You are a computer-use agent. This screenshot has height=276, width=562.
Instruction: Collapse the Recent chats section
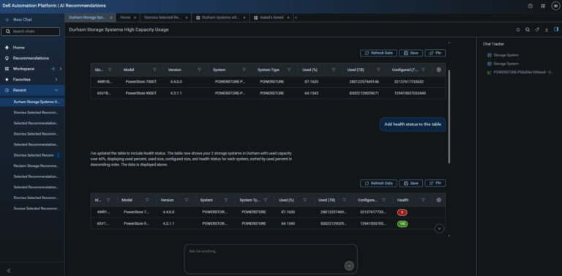click(x=56, y=90)
